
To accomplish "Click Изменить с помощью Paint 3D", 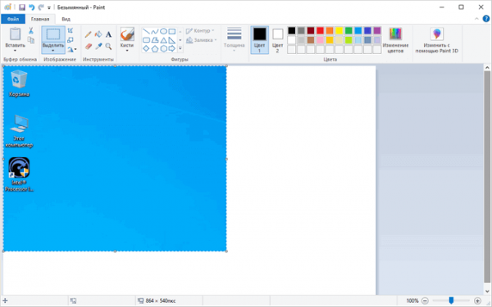I will point(437,40).
